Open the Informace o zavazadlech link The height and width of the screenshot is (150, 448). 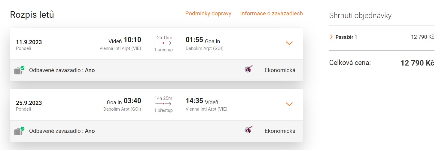271,14
